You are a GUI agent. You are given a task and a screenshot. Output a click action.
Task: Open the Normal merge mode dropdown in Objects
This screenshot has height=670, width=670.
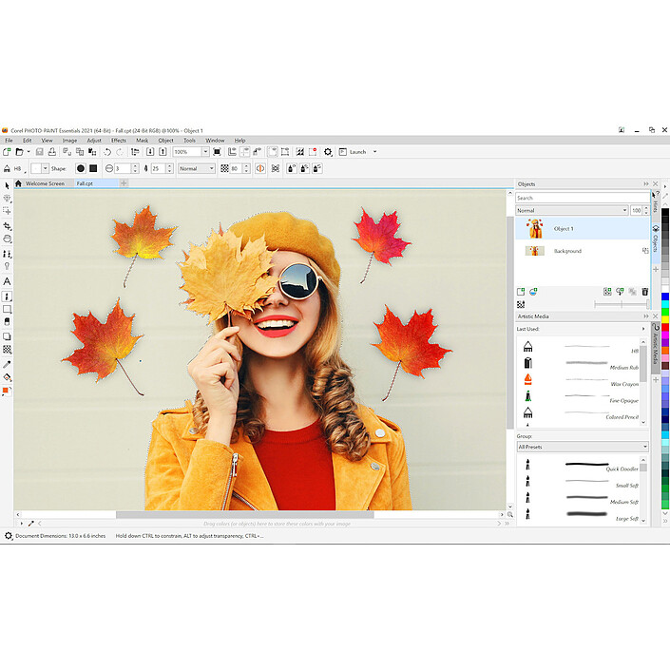623,210
